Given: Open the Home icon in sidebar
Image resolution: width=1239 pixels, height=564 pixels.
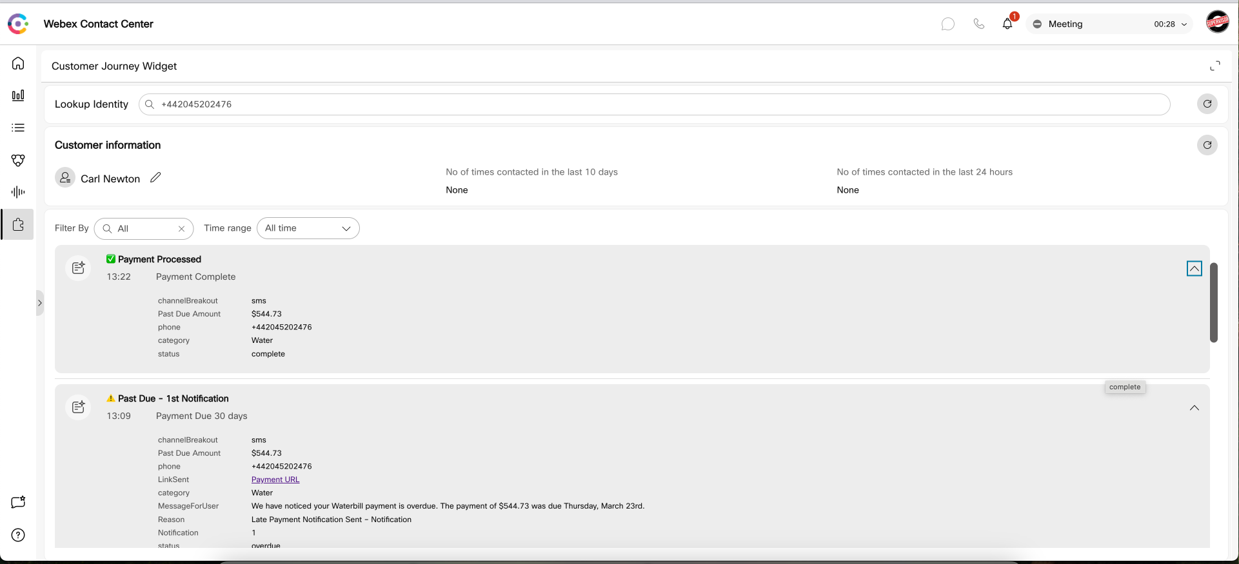Looking at the screenshot, I should click(18, 63).
